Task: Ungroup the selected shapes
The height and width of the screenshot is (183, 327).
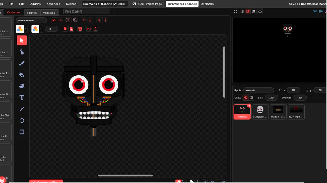Action: coord(74,20)
